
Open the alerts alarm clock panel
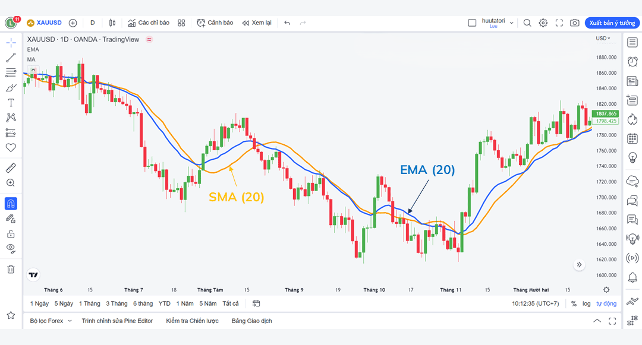pyautogui.click(x=632, y=62)
